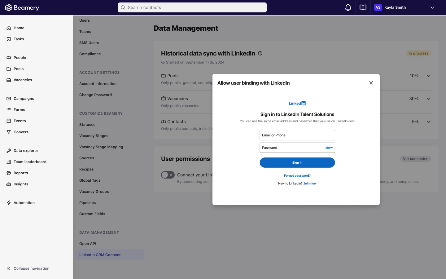The width and height of the screenshot is (446, 279).
Task: Open the Kayla Smith account dropdown
Action: point(432,7)
